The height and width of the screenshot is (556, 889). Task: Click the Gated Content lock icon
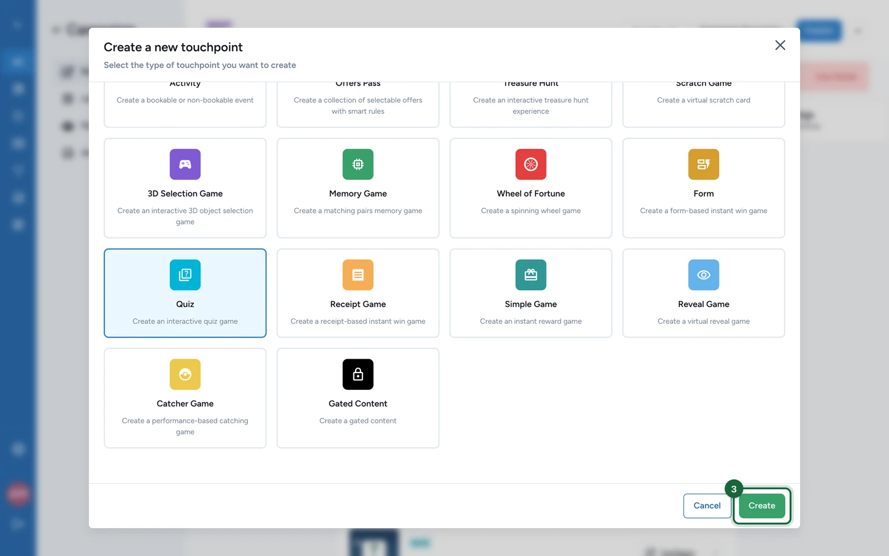point(358,374)
